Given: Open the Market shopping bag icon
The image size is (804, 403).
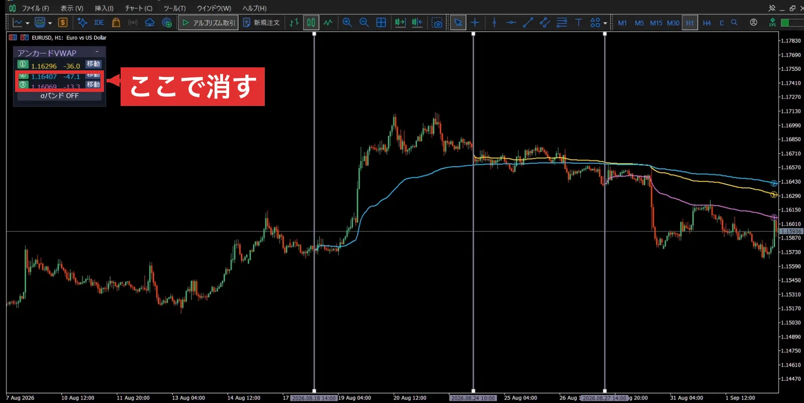Looking at the screenshot, I should (116, 23).
